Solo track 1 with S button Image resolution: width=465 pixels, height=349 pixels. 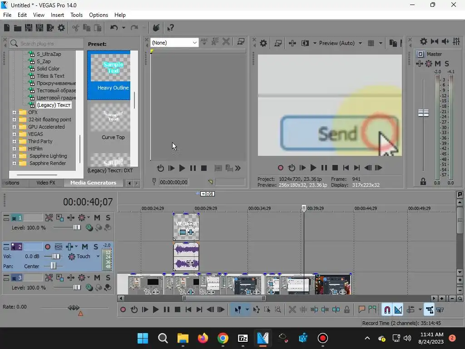point(108,218)
